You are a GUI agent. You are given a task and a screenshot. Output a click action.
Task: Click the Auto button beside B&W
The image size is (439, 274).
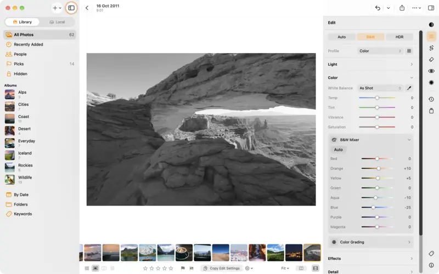341,37
